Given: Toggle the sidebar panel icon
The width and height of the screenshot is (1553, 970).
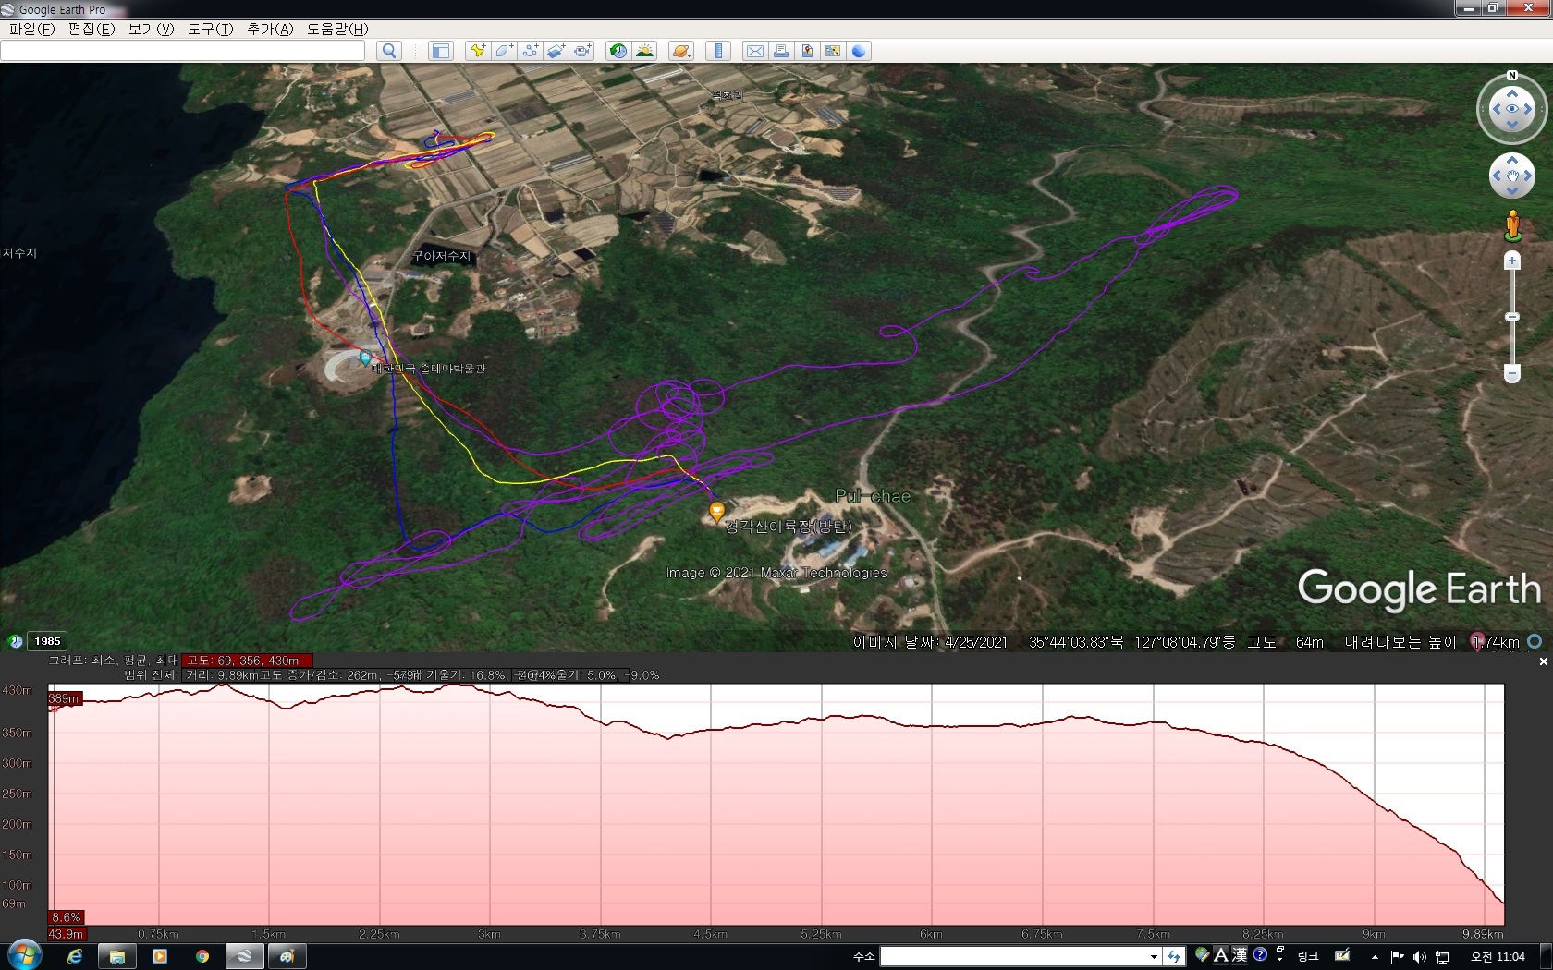Looking at the screenshot, I should click(441, 51).
